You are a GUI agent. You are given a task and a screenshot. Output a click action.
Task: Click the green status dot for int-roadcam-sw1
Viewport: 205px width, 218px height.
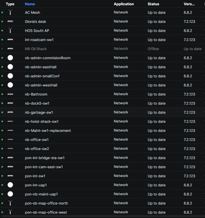[2, 40]
